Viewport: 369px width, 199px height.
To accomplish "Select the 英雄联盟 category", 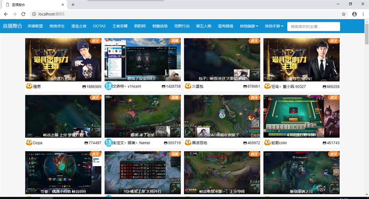I will pos(35,26).
